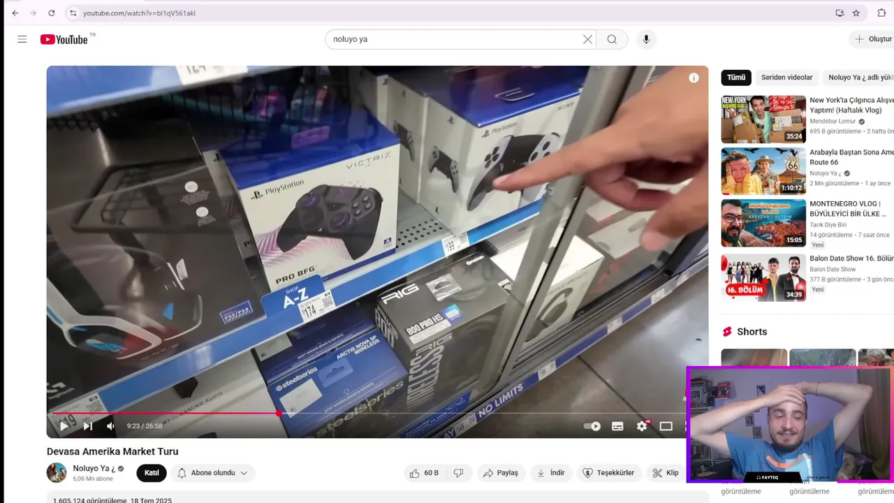Clear the search box text
The height and width of the screenshot is (503, 894).
click(587, 39)
